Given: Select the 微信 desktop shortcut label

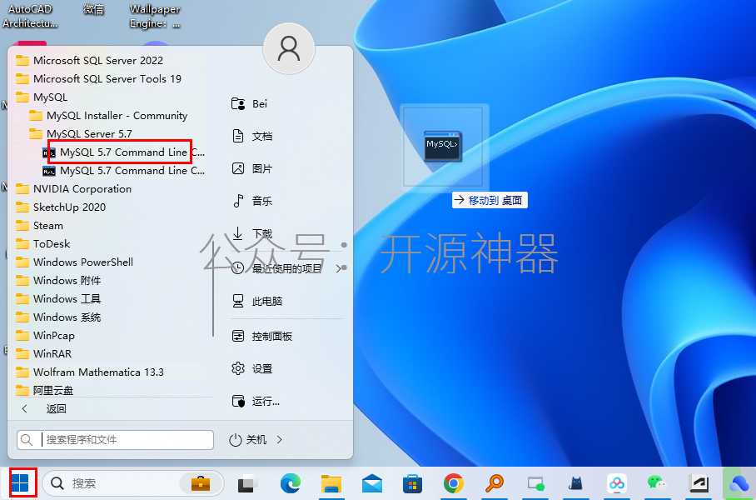Looking at the screenshot, I should point(93,9).
